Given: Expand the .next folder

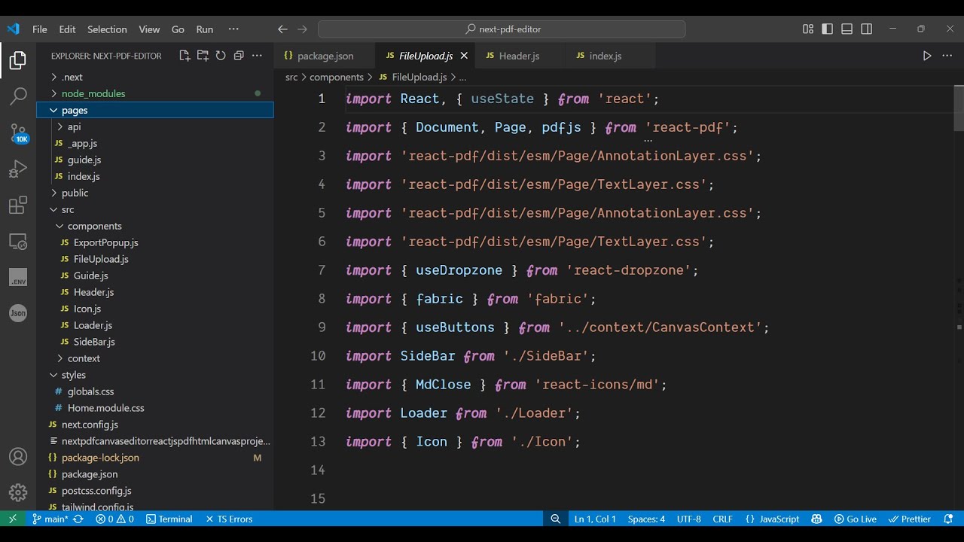Looking at the screenshot, I should tap(155, 77).
